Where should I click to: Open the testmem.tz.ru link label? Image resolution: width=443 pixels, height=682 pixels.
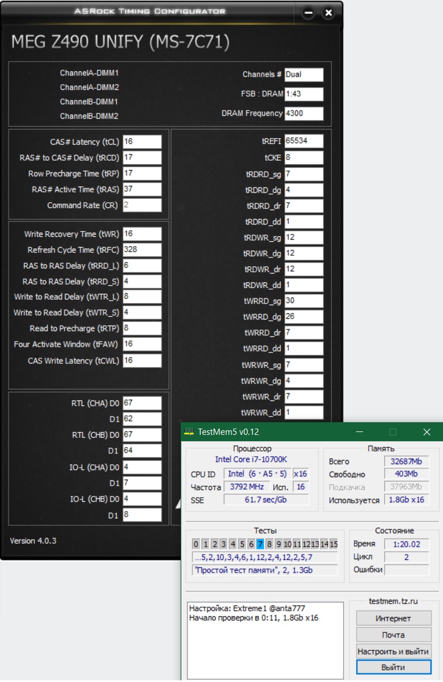click(x=393, y=601)
